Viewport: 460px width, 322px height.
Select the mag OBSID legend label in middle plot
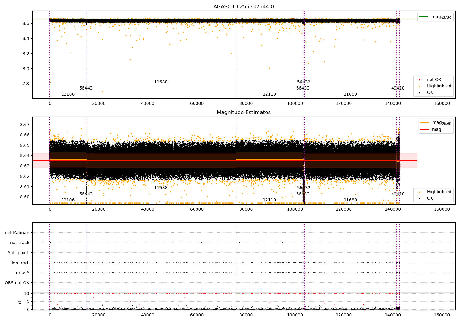click(442, 123)
